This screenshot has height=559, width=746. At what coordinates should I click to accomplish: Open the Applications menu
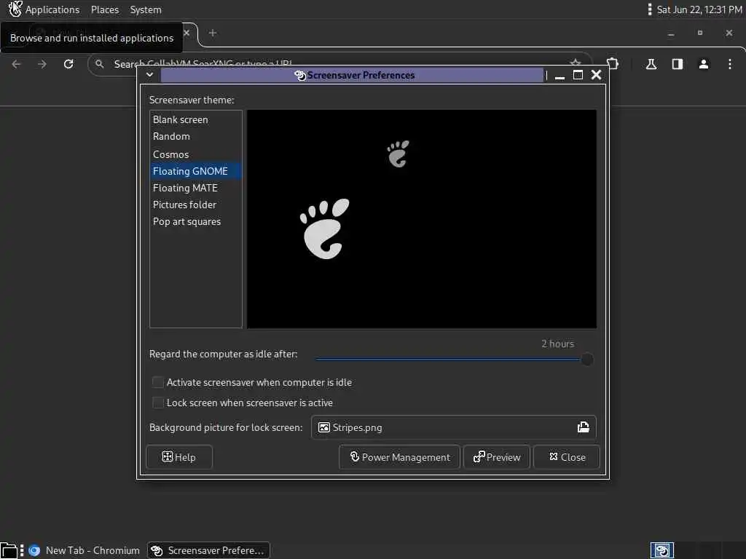[x=52, y=9]
